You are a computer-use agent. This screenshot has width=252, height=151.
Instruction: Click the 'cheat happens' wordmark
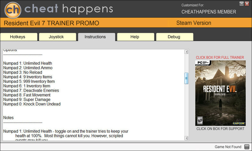click(69, 9)
